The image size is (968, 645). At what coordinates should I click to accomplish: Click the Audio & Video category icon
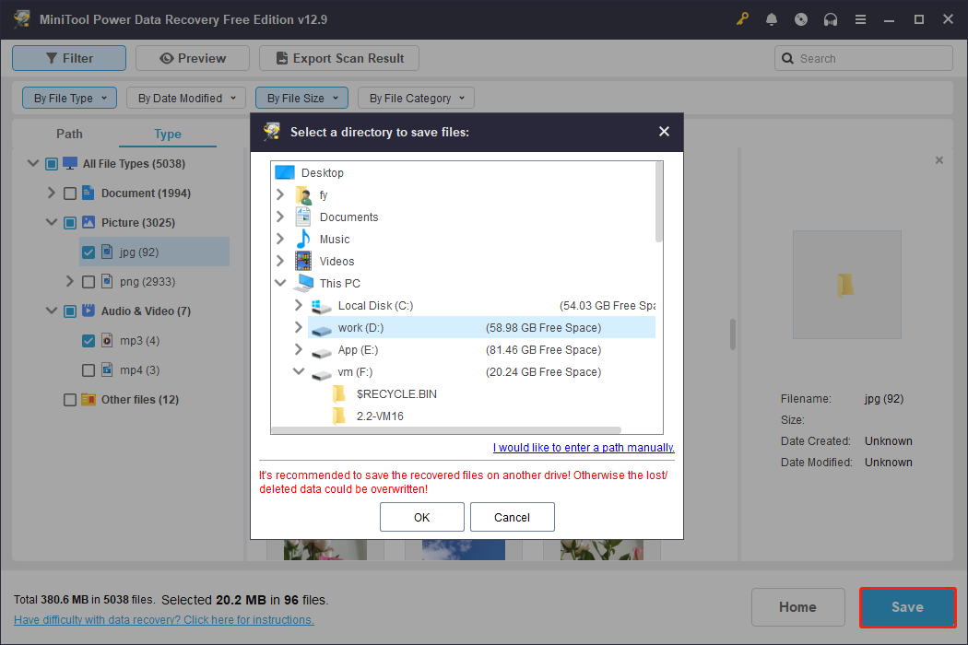click(x=89, y=311)
